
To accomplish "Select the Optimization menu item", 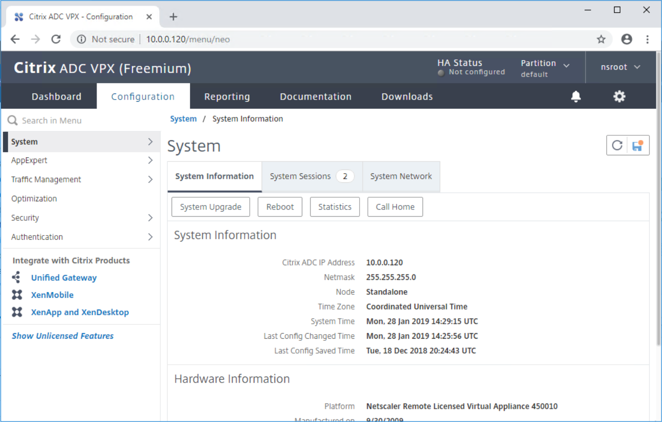I will (x=82, y=199).
